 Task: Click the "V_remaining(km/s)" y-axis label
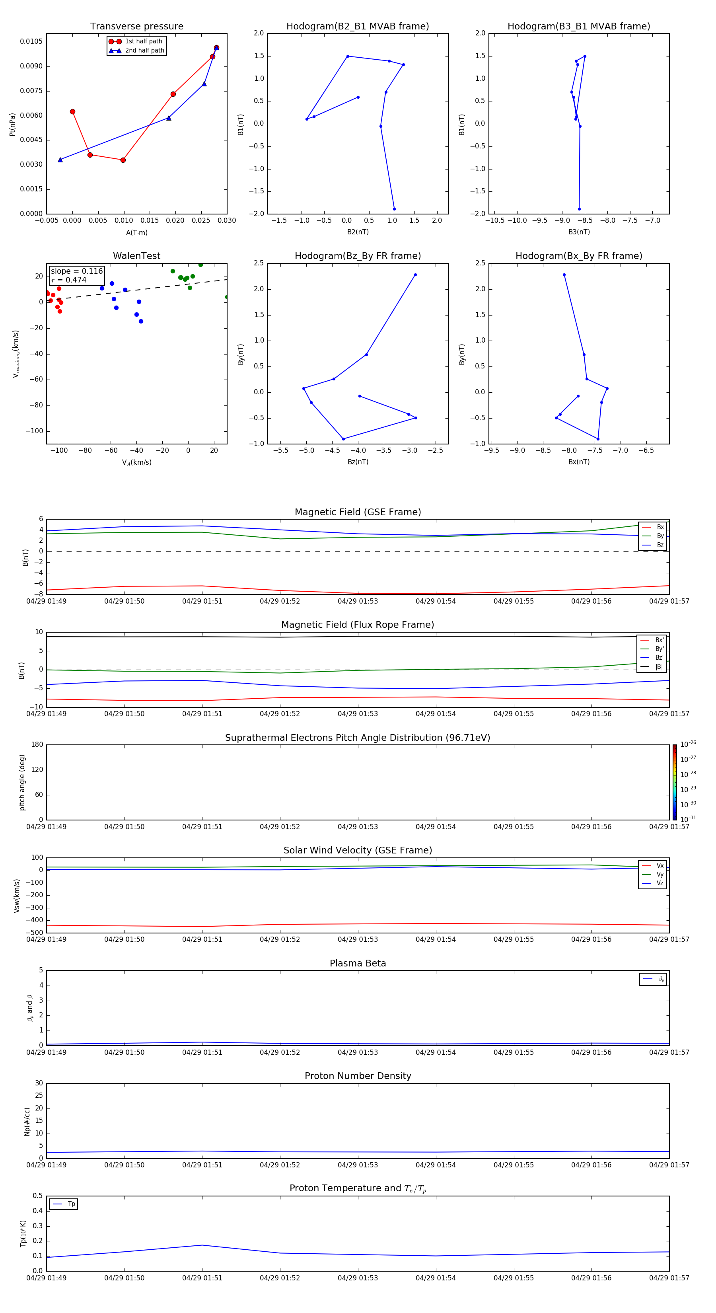pyautogui.click(x=16, y=354)
